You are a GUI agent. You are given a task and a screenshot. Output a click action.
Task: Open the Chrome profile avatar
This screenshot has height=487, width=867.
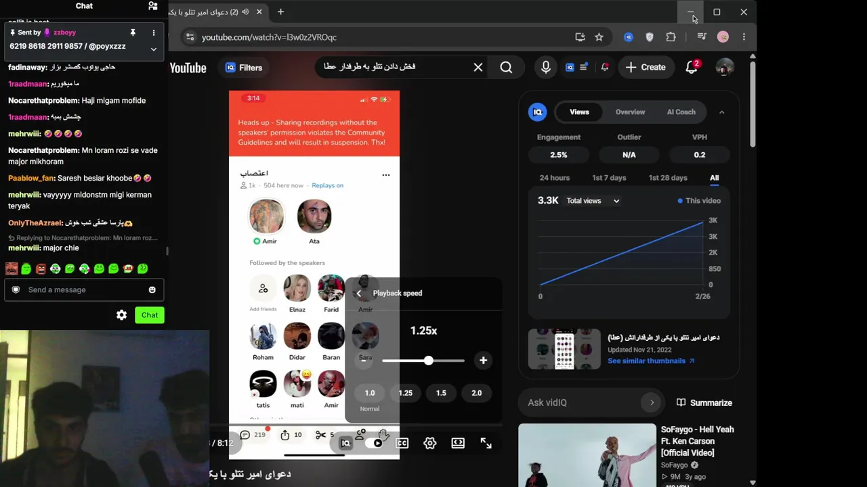pyautogui.click(x=723, y=37)
